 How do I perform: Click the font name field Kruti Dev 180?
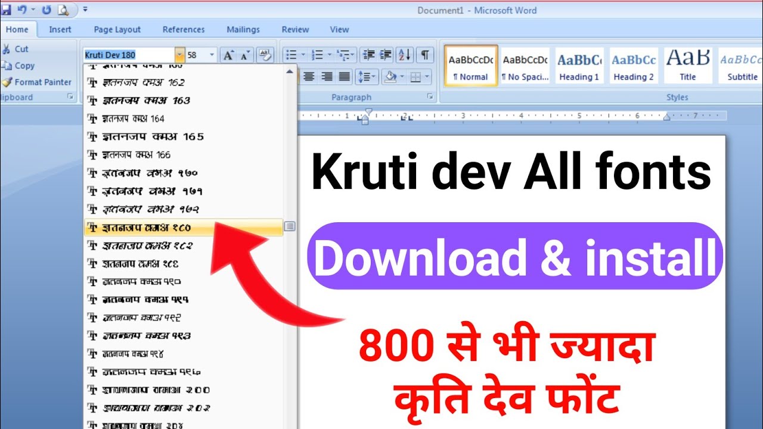[129, 55]
